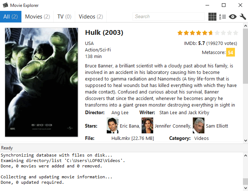The width and height of the screenshot is (248, 191).
Task: Switch to the Movies (2) tab
Action: pos(37,17)
